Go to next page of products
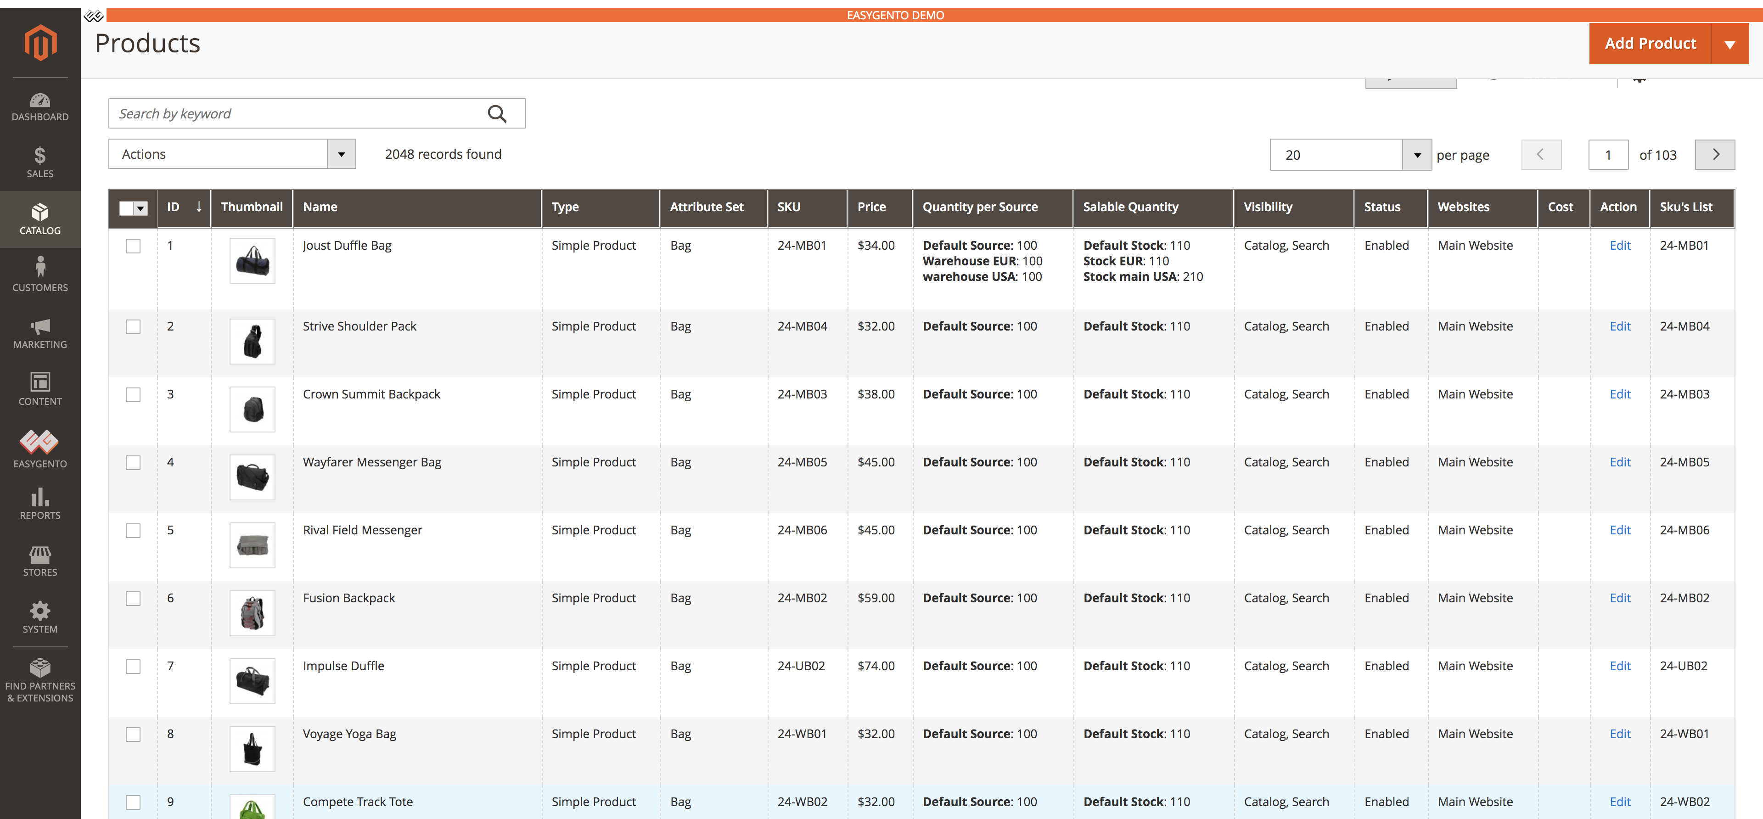The image size is (1763, 819). 1714,155
